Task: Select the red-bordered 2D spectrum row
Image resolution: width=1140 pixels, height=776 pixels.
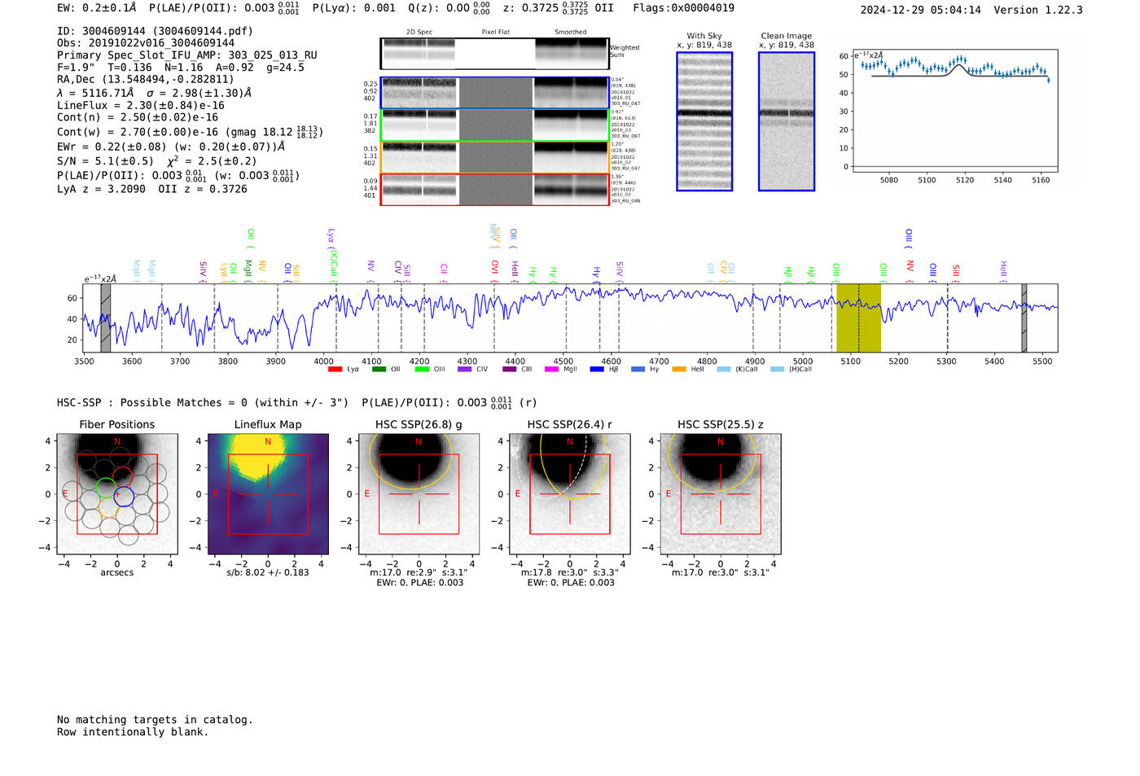Action: [x=494, y=190]
